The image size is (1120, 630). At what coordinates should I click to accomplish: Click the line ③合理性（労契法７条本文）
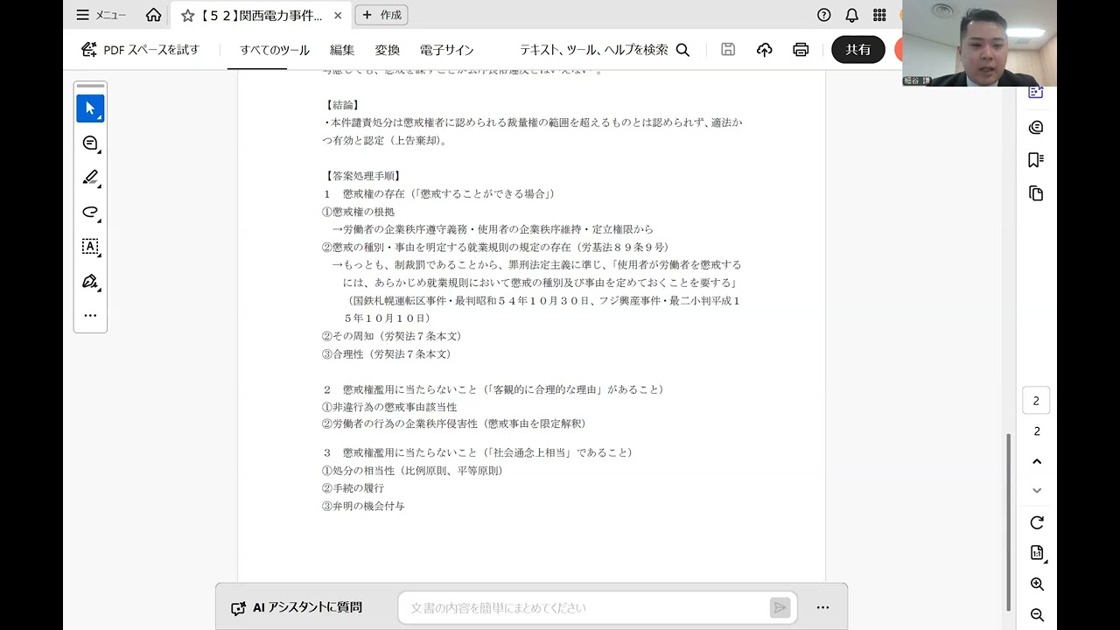tap(387, 354)
